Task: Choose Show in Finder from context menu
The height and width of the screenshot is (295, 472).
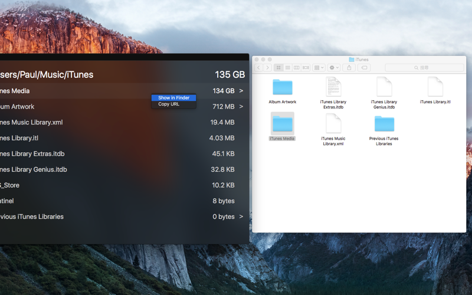Action: click(173, 98)
